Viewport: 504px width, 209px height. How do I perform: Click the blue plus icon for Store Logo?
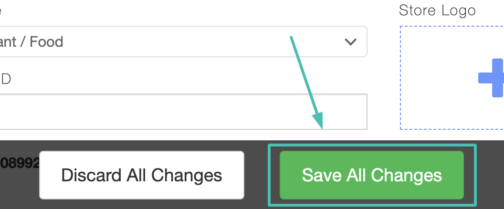(493, 78)
